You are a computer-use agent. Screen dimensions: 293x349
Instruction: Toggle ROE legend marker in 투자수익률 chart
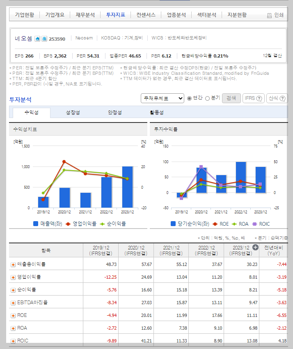point(215,224)
